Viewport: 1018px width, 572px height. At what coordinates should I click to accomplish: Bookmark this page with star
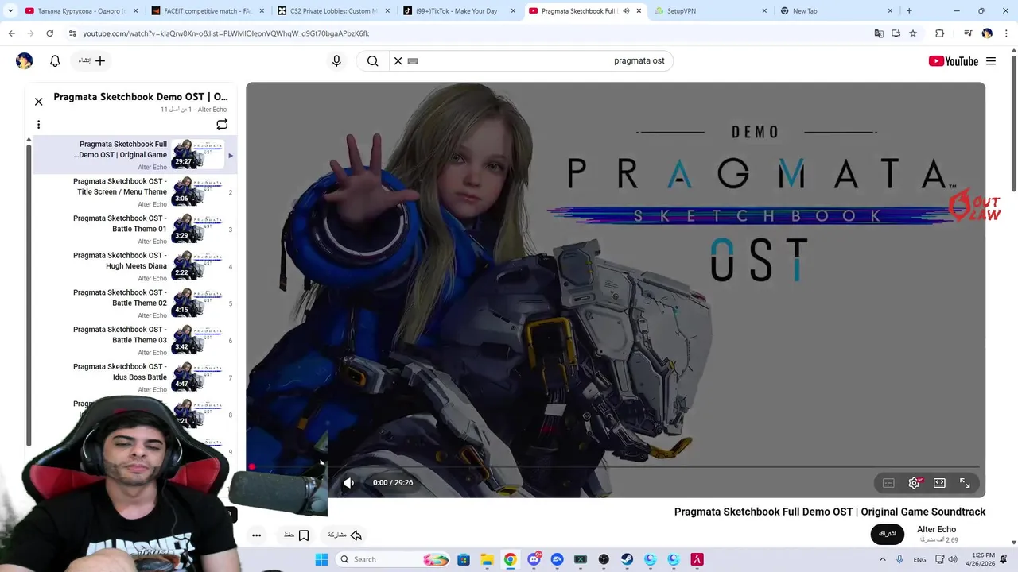(x=913, y=33)
